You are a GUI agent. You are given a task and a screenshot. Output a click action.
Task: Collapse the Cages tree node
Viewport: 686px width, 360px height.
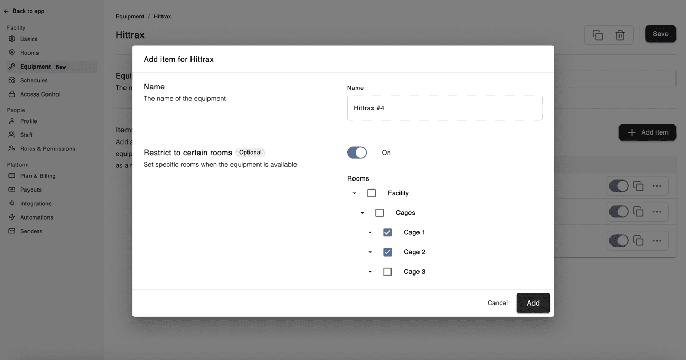tap(362, 213)
